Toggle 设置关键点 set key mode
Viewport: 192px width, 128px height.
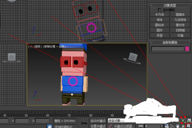click(98, 126)
